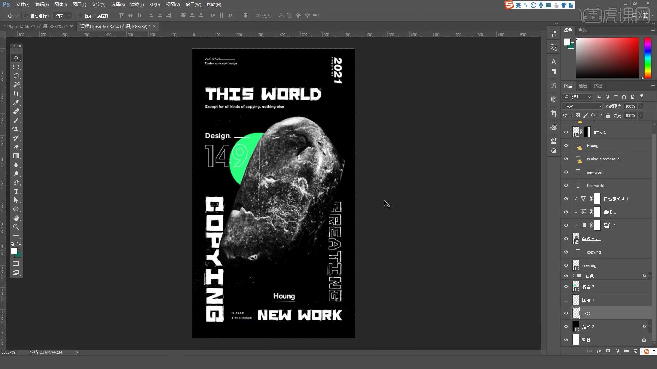Select the Crop tool in toolbox
The height and width of the screenshot is (369, 657).
pos(16,94)
